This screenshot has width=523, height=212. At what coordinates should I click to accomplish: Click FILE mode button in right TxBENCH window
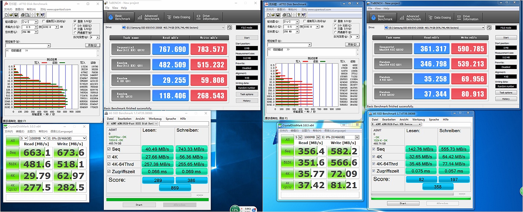(506, 28)
